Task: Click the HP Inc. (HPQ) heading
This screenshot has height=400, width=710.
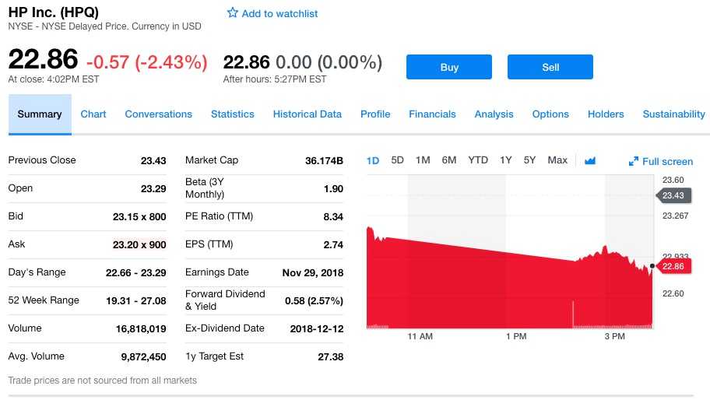Action: (54, 12)
